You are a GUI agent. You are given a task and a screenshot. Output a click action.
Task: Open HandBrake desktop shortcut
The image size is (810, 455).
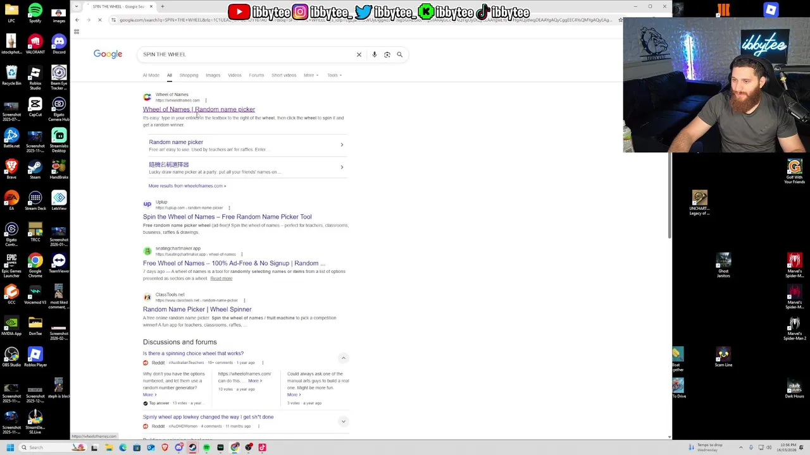click(59, 169)
